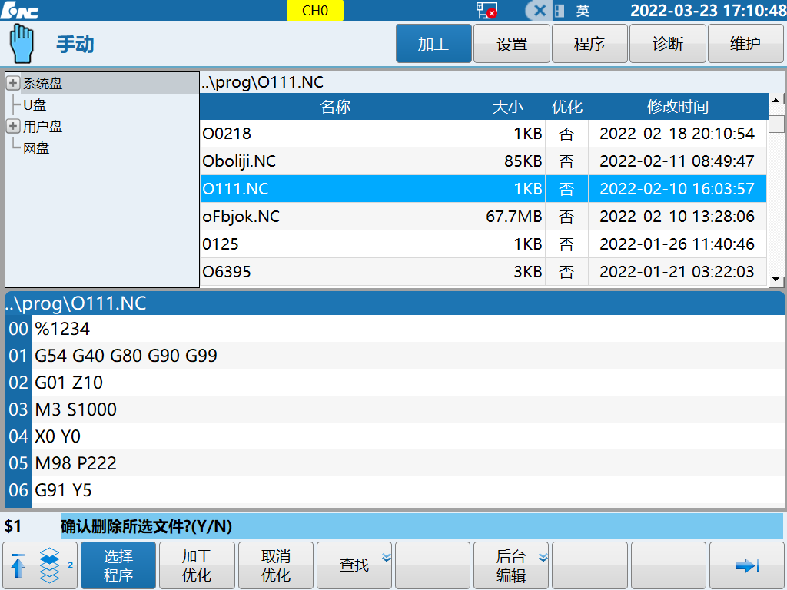Expand the 用户盘 tree node
The height and width of the screenshot is (590, 787).
tap(13, 127)
